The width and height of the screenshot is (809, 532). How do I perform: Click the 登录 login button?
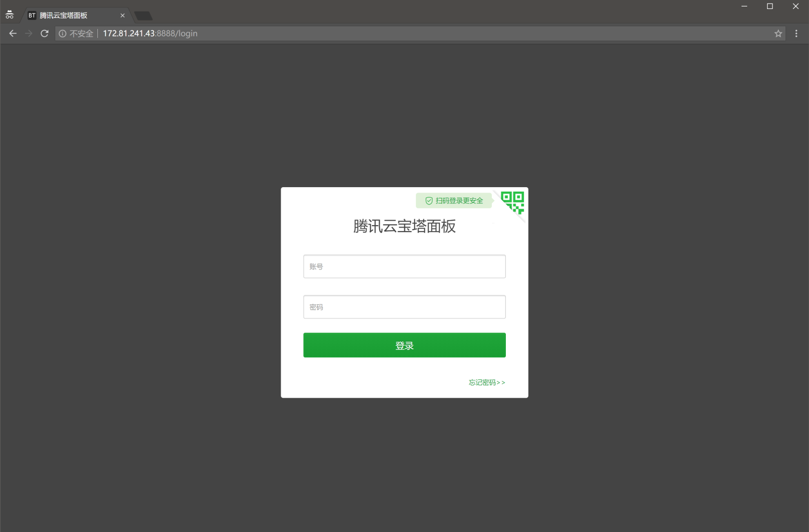(x=404, y=345)
